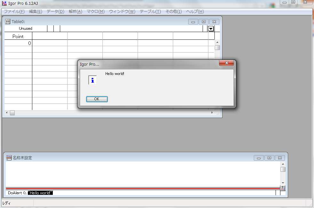The width and height of the screenshot is (314, 208).
Task: Open the 解析(A) menu
Action: [75, 12]
